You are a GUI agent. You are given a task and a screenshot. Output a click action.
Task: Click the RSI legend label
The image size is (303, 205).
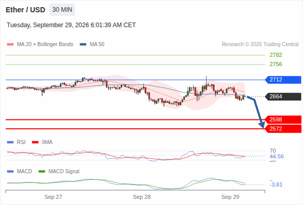click(21, 142)
